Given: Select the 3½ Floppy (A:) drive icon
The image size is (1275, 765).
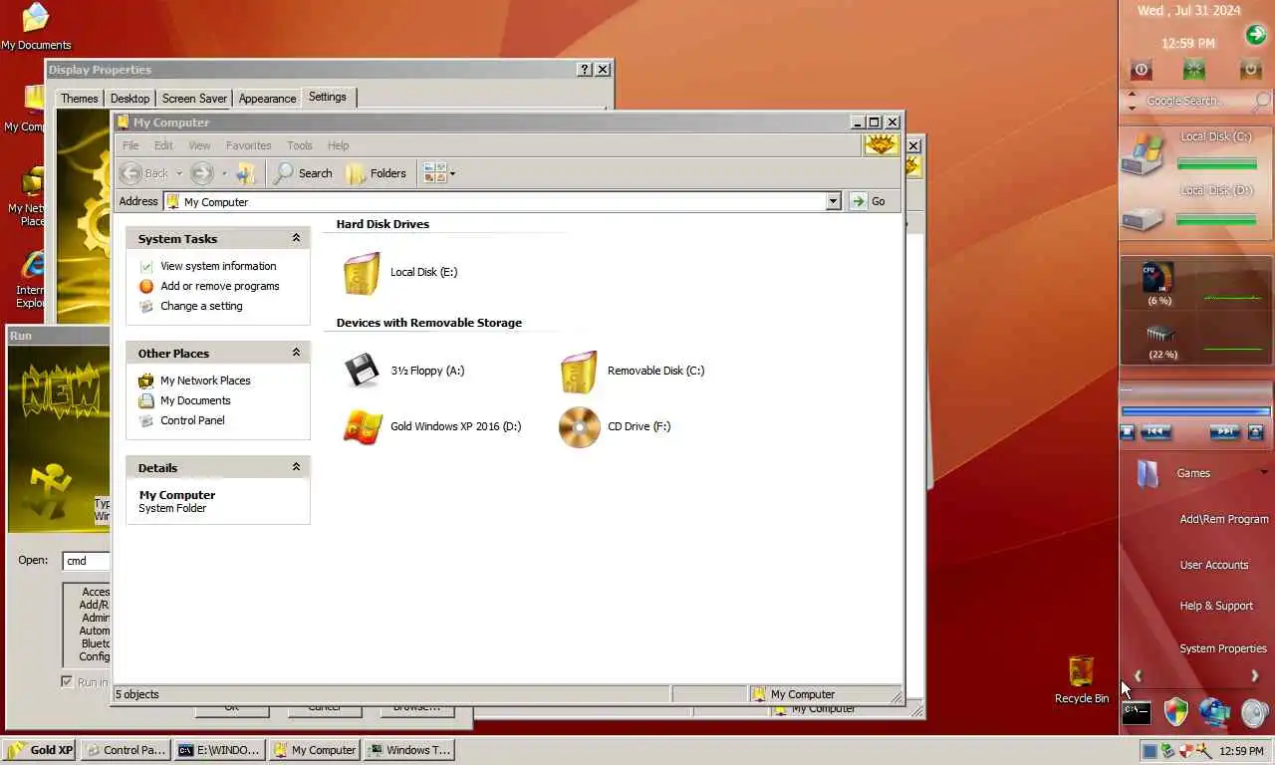Looking at the screenshot, I should point(363,371).
